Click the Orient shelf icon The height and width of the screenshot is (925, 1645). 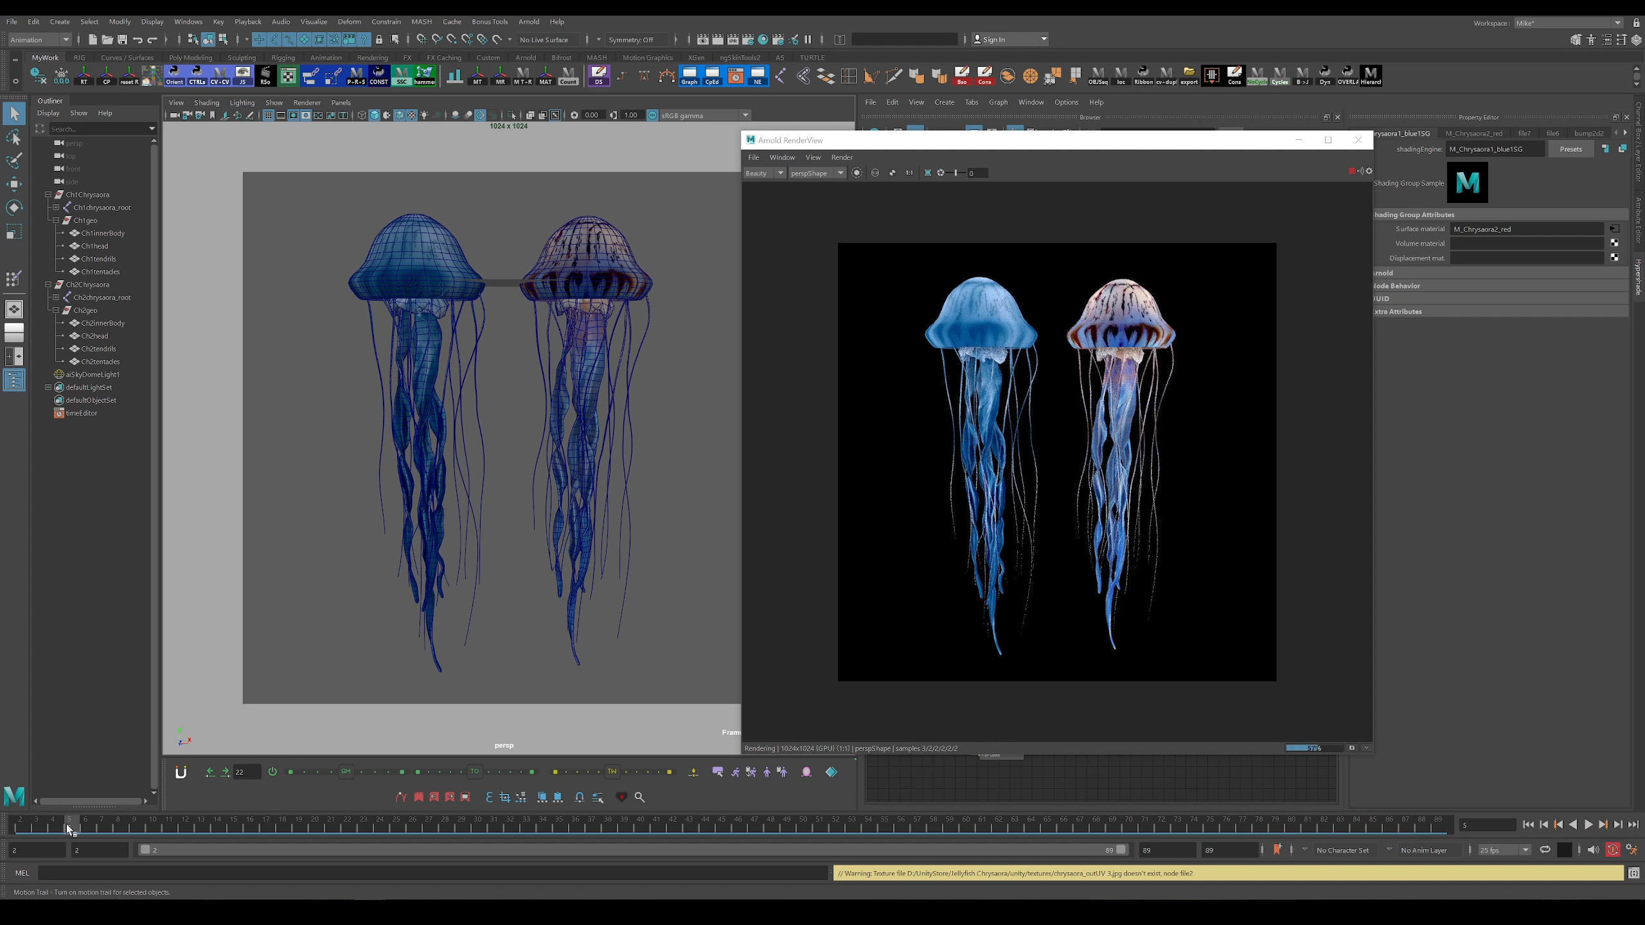pyautogui.click(x=174, y=75)
